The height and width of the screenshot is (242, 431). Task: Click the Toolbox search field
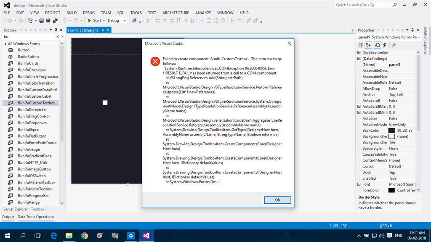click(29, 37)
